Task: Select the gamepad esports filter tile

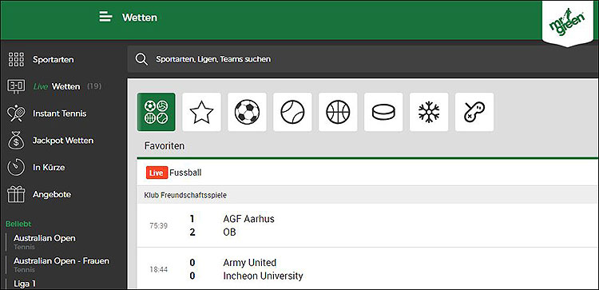Action: (474, 112)
